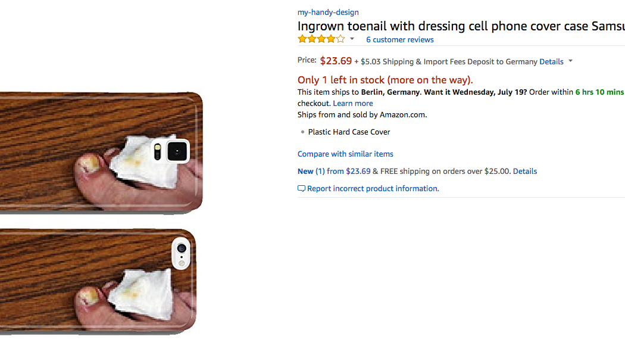Click the Berlin, Germany shipping destination
Viewport: 625px width, 352px height.
click(390, 92)
